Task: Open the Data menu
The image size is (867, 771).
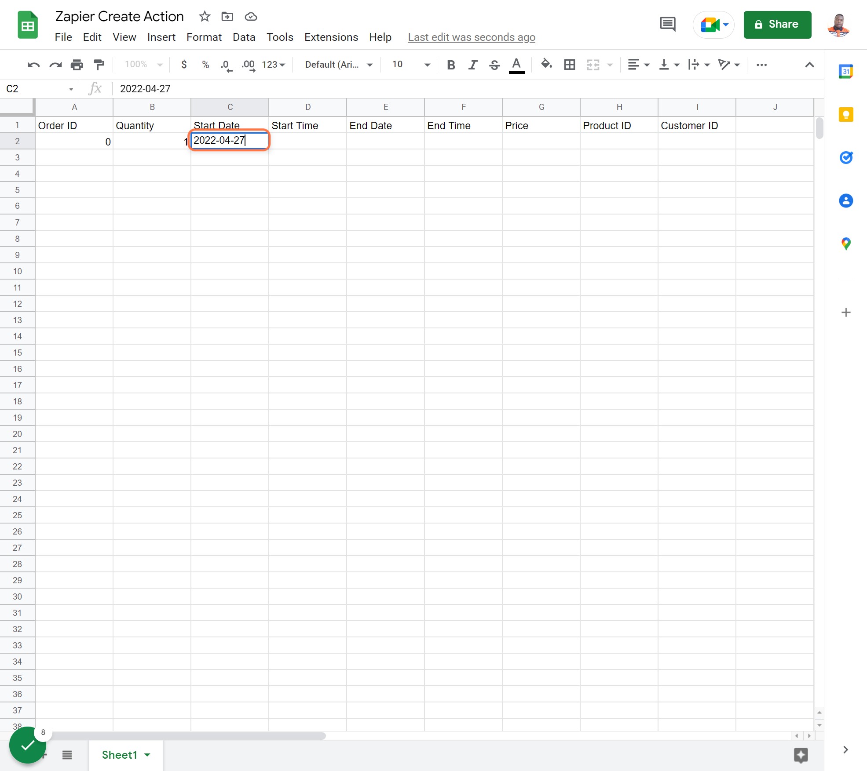Action: tap(244, 37)
